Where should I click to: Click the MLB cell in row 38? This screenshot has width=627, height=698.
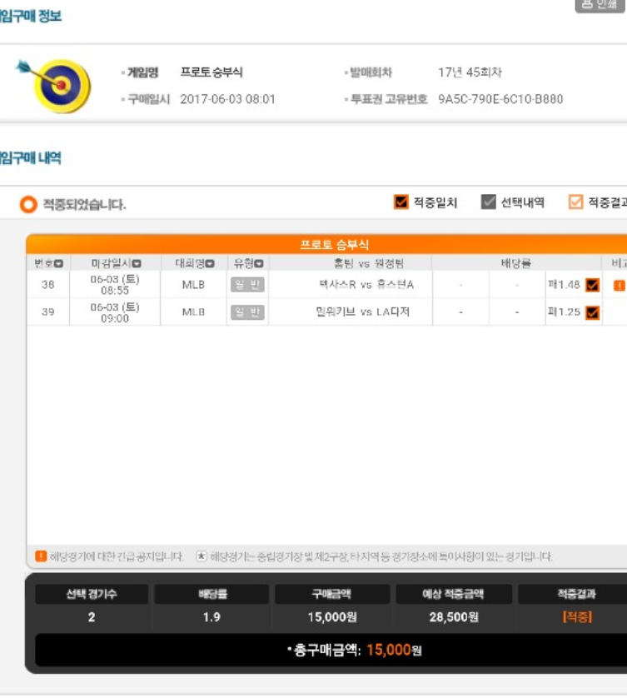point(193,285)
